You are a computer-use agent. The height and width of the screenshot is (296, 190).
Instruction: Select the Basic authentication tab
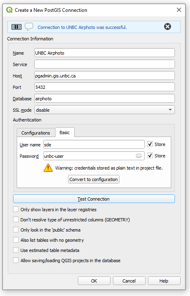(x=64, y=133)
